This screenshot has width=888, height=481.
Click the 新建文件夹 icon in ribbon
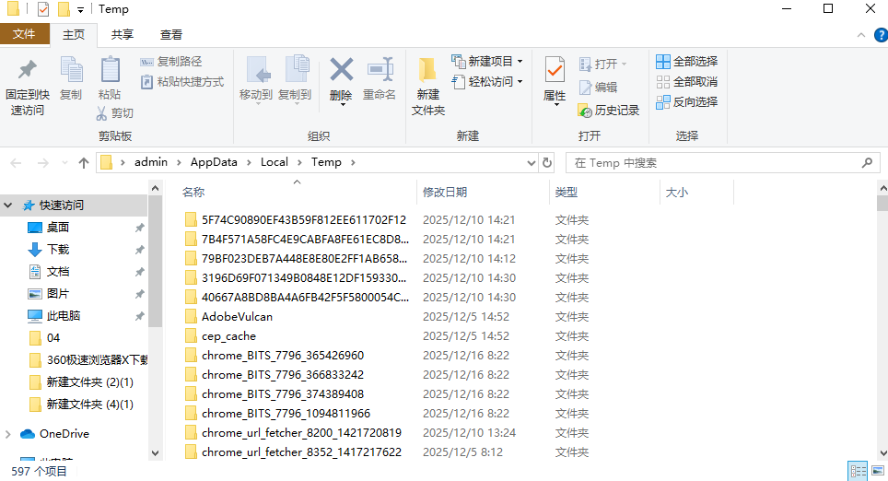(x=427, y=70)
